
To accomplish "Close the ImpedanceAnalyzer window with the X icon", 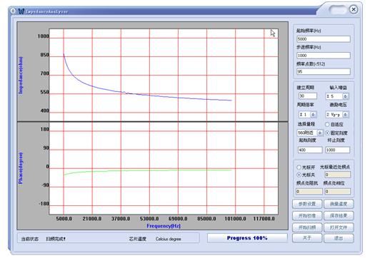I will pos(354,9).
